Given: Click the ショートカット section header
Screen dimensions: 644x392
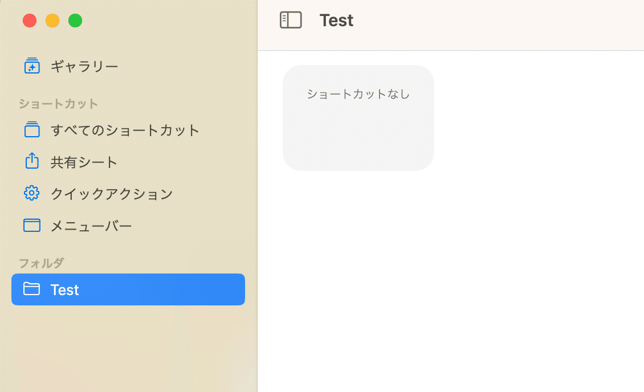Looking at the screenshot, I should [58, 104].
